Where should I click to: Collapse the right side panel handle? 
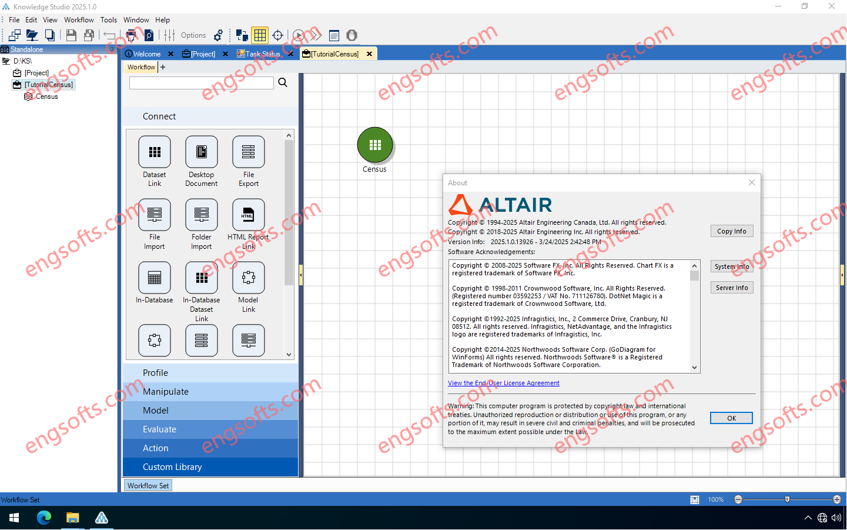(x=842, y=275)
